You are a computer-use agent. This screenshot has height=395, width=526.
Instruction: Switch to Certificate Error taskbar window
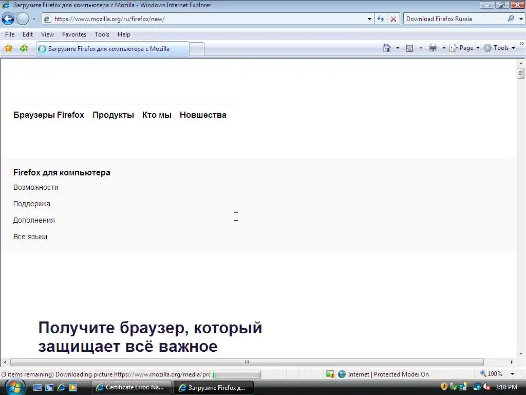131,387
